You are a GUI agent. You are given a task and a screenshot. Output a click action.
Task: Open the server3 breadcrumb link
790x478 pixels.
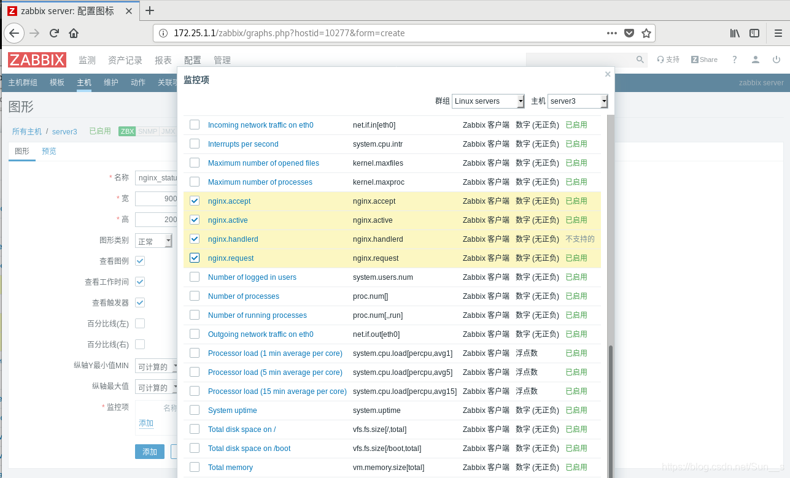(64, 131)
